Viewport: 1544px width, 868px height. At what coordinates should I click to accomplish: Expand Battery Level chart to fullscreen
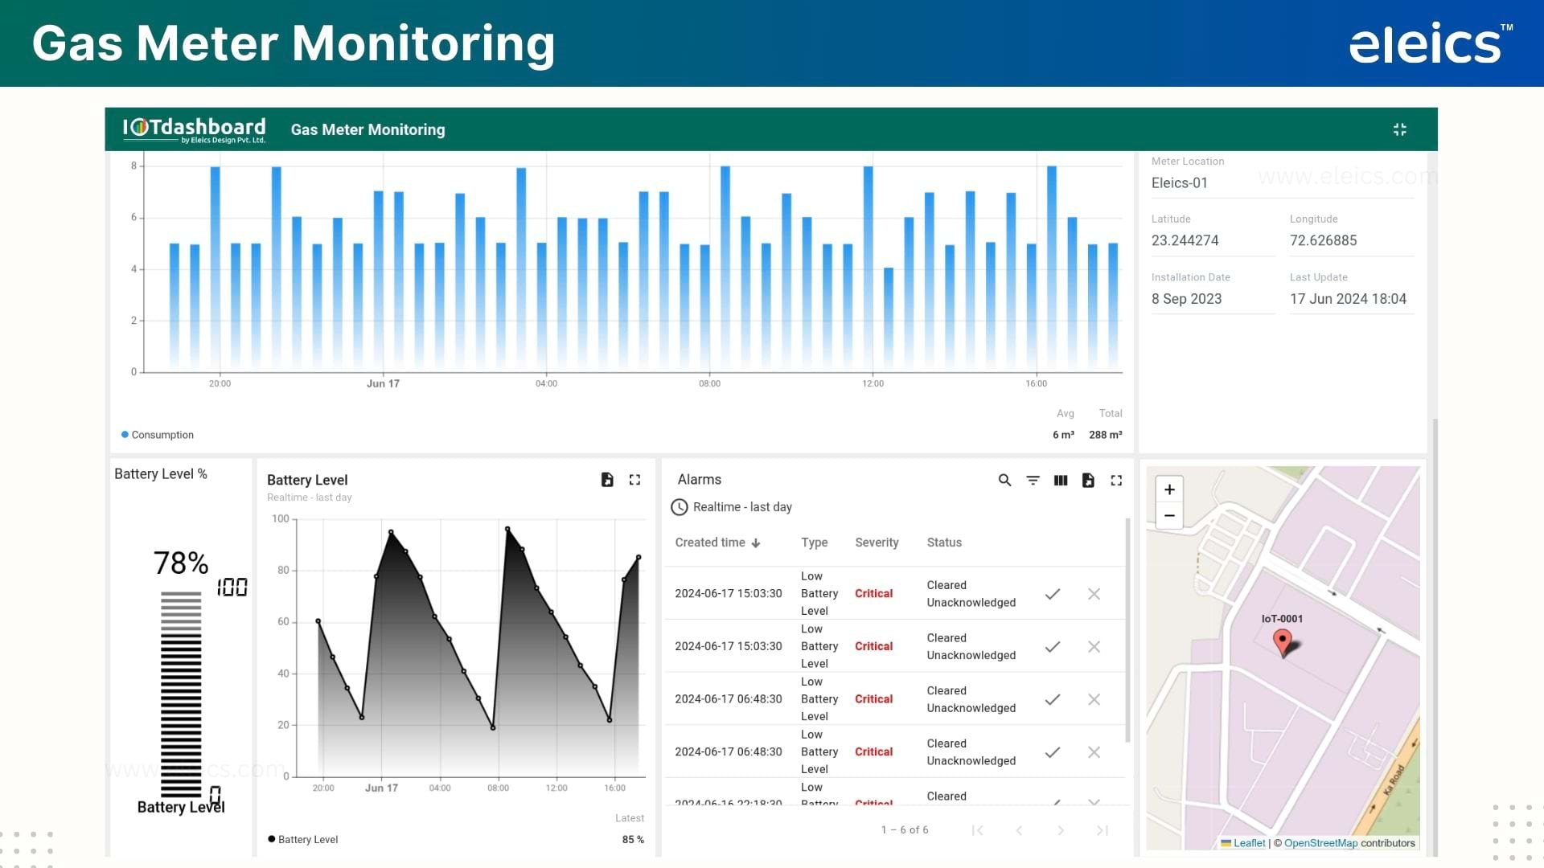(x=634, y=480)
